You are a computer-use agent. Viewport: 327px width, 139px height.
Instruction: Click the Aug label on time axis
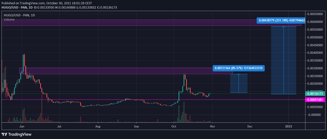click(98, 126)
